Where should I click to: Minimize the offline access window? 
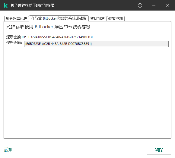coord(154,5)
